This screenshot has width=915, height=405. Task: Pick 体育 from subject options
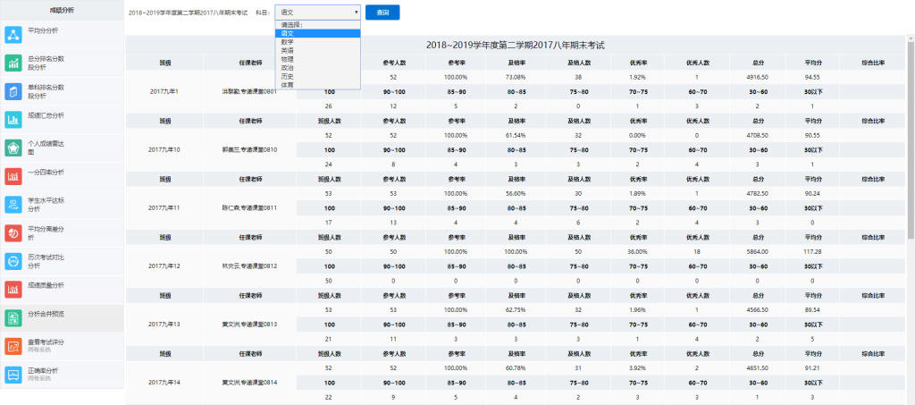point(287,85)
